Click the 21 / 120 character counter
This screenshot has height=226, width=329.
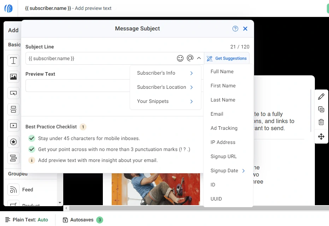240,47
